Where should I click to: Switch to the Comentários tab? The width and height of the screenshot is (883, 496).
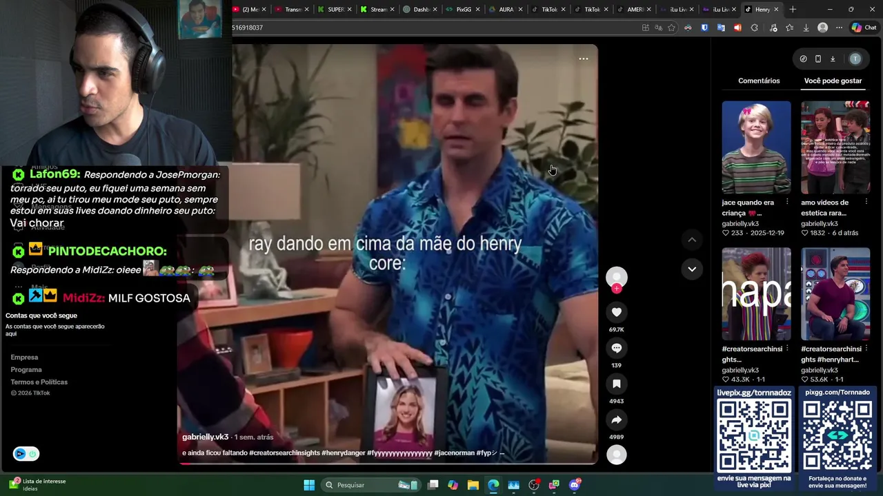pos(759,81)
